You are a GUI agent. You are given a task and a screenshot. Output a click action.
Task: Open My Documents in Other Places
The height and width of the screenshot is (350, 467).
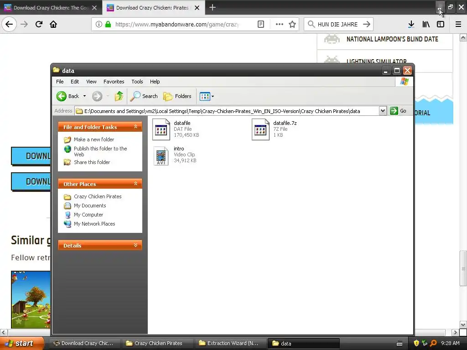(90, 206)
